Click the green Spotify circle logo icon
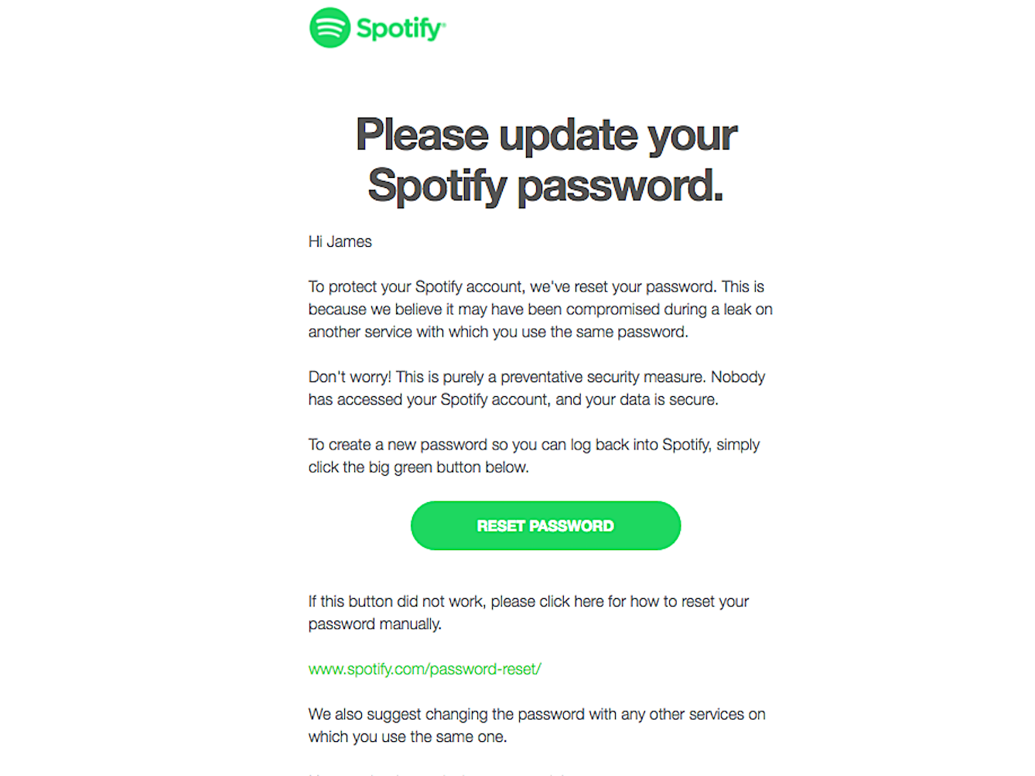 pos(330,28)
